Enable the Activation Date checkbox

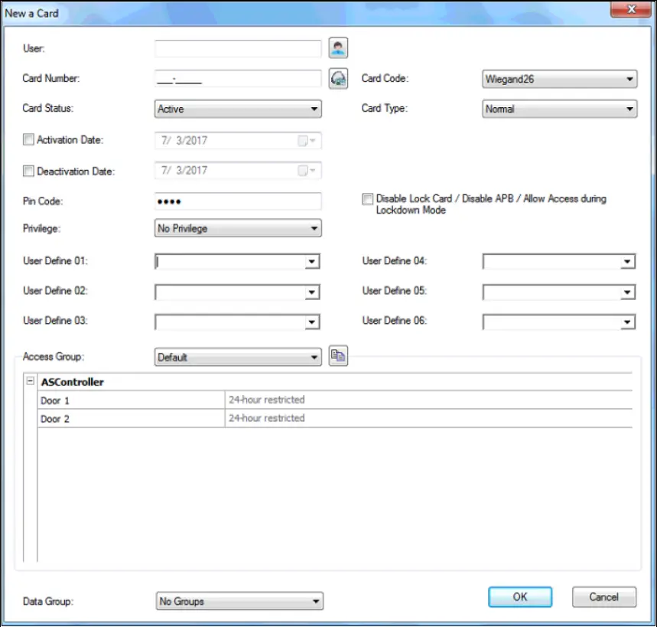pyautogui.click(x=28, y=139)
